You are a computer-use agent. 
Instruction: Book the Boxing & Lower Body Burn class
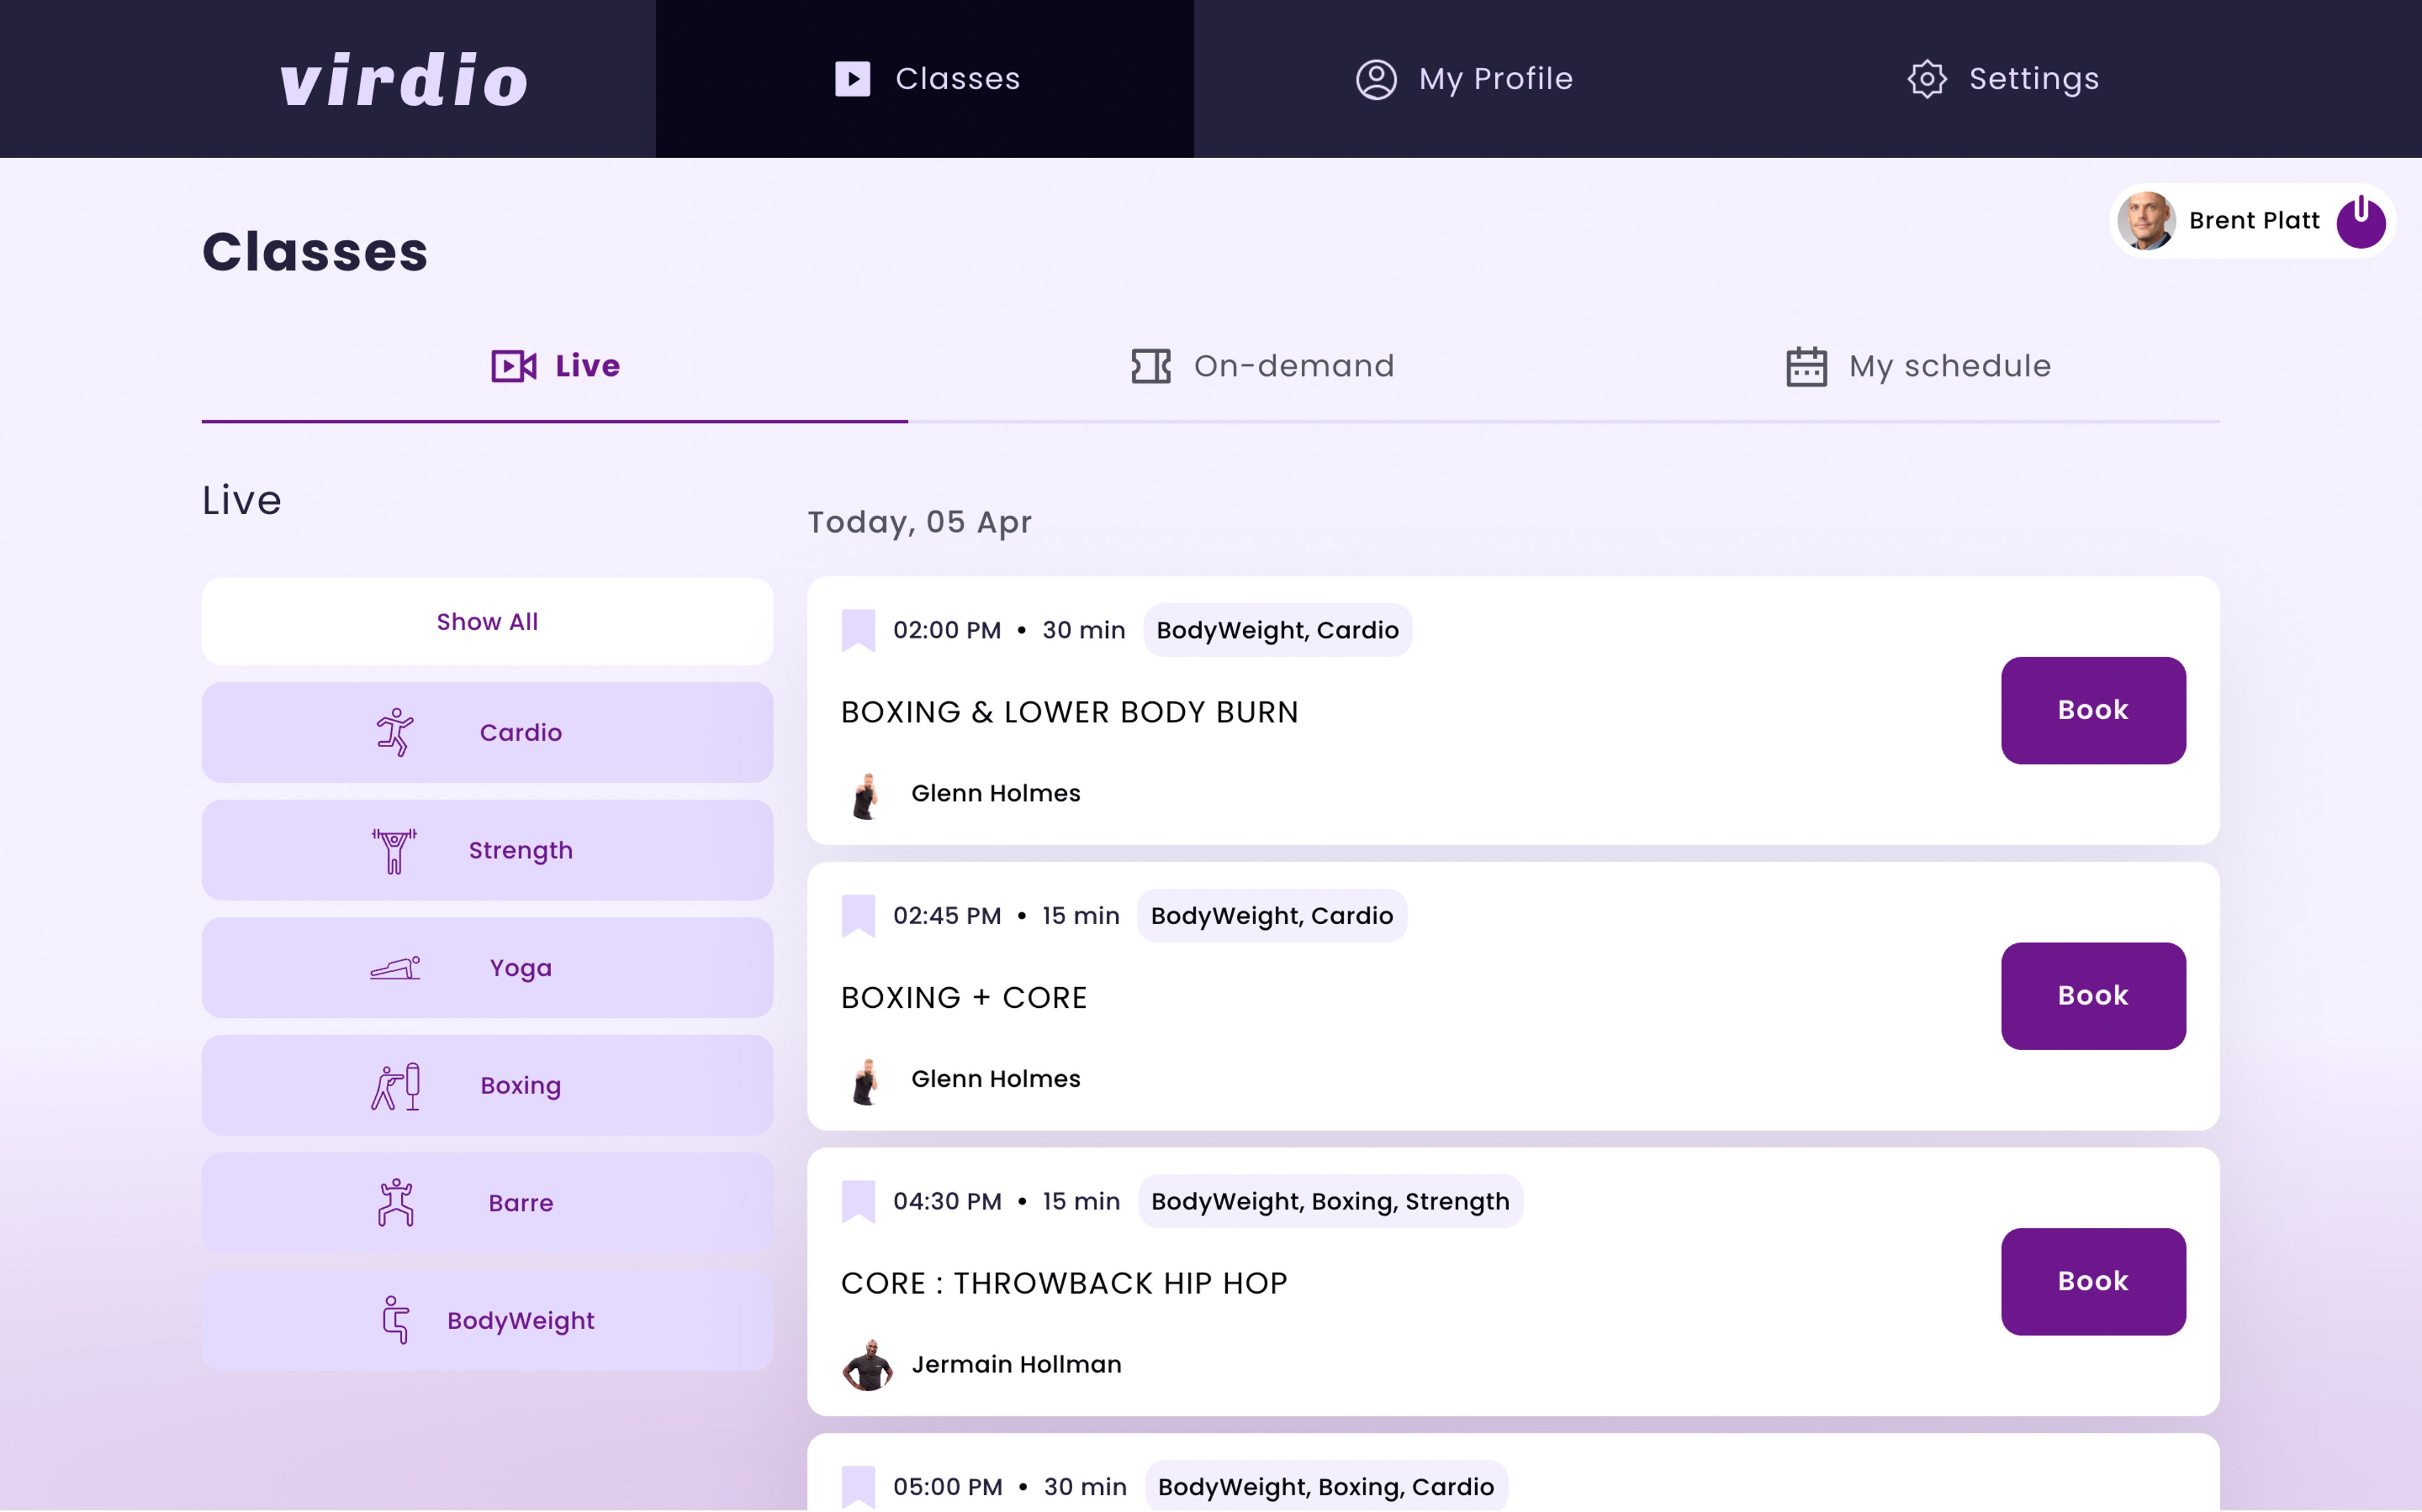point(2092,710)
